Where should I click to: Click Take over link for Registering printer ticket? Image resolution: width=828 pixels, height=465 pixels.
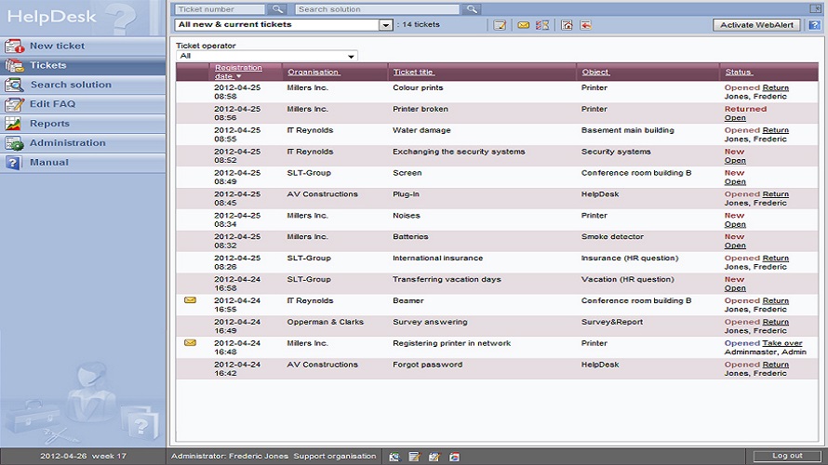click(782, 343)
